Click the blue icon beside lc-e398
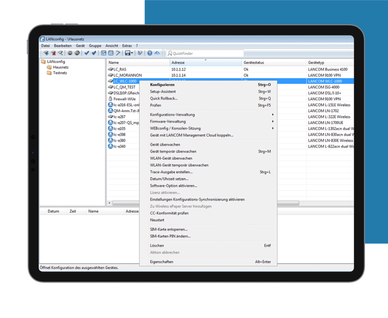The image size is (388, 318). [x=111, y=134]
